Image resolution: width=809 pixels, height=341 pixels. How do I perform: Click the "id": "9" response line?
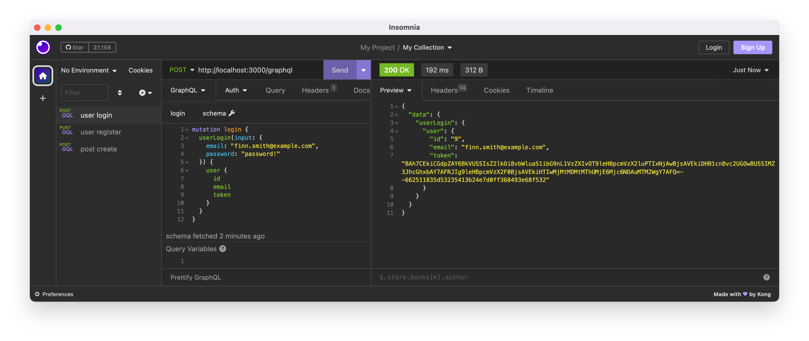[447, 139]
